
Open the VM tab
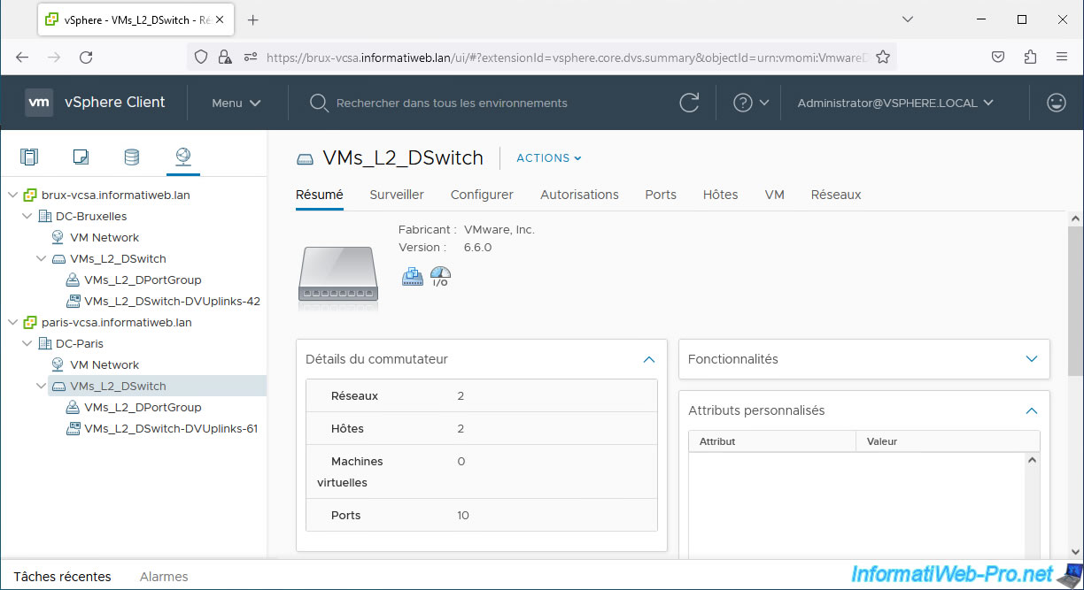[x=775, y=195]
